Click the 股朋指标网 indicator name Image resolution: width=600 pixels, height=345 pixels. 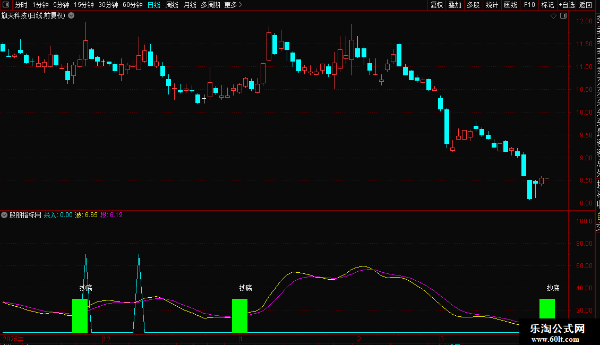coord(25,215)
